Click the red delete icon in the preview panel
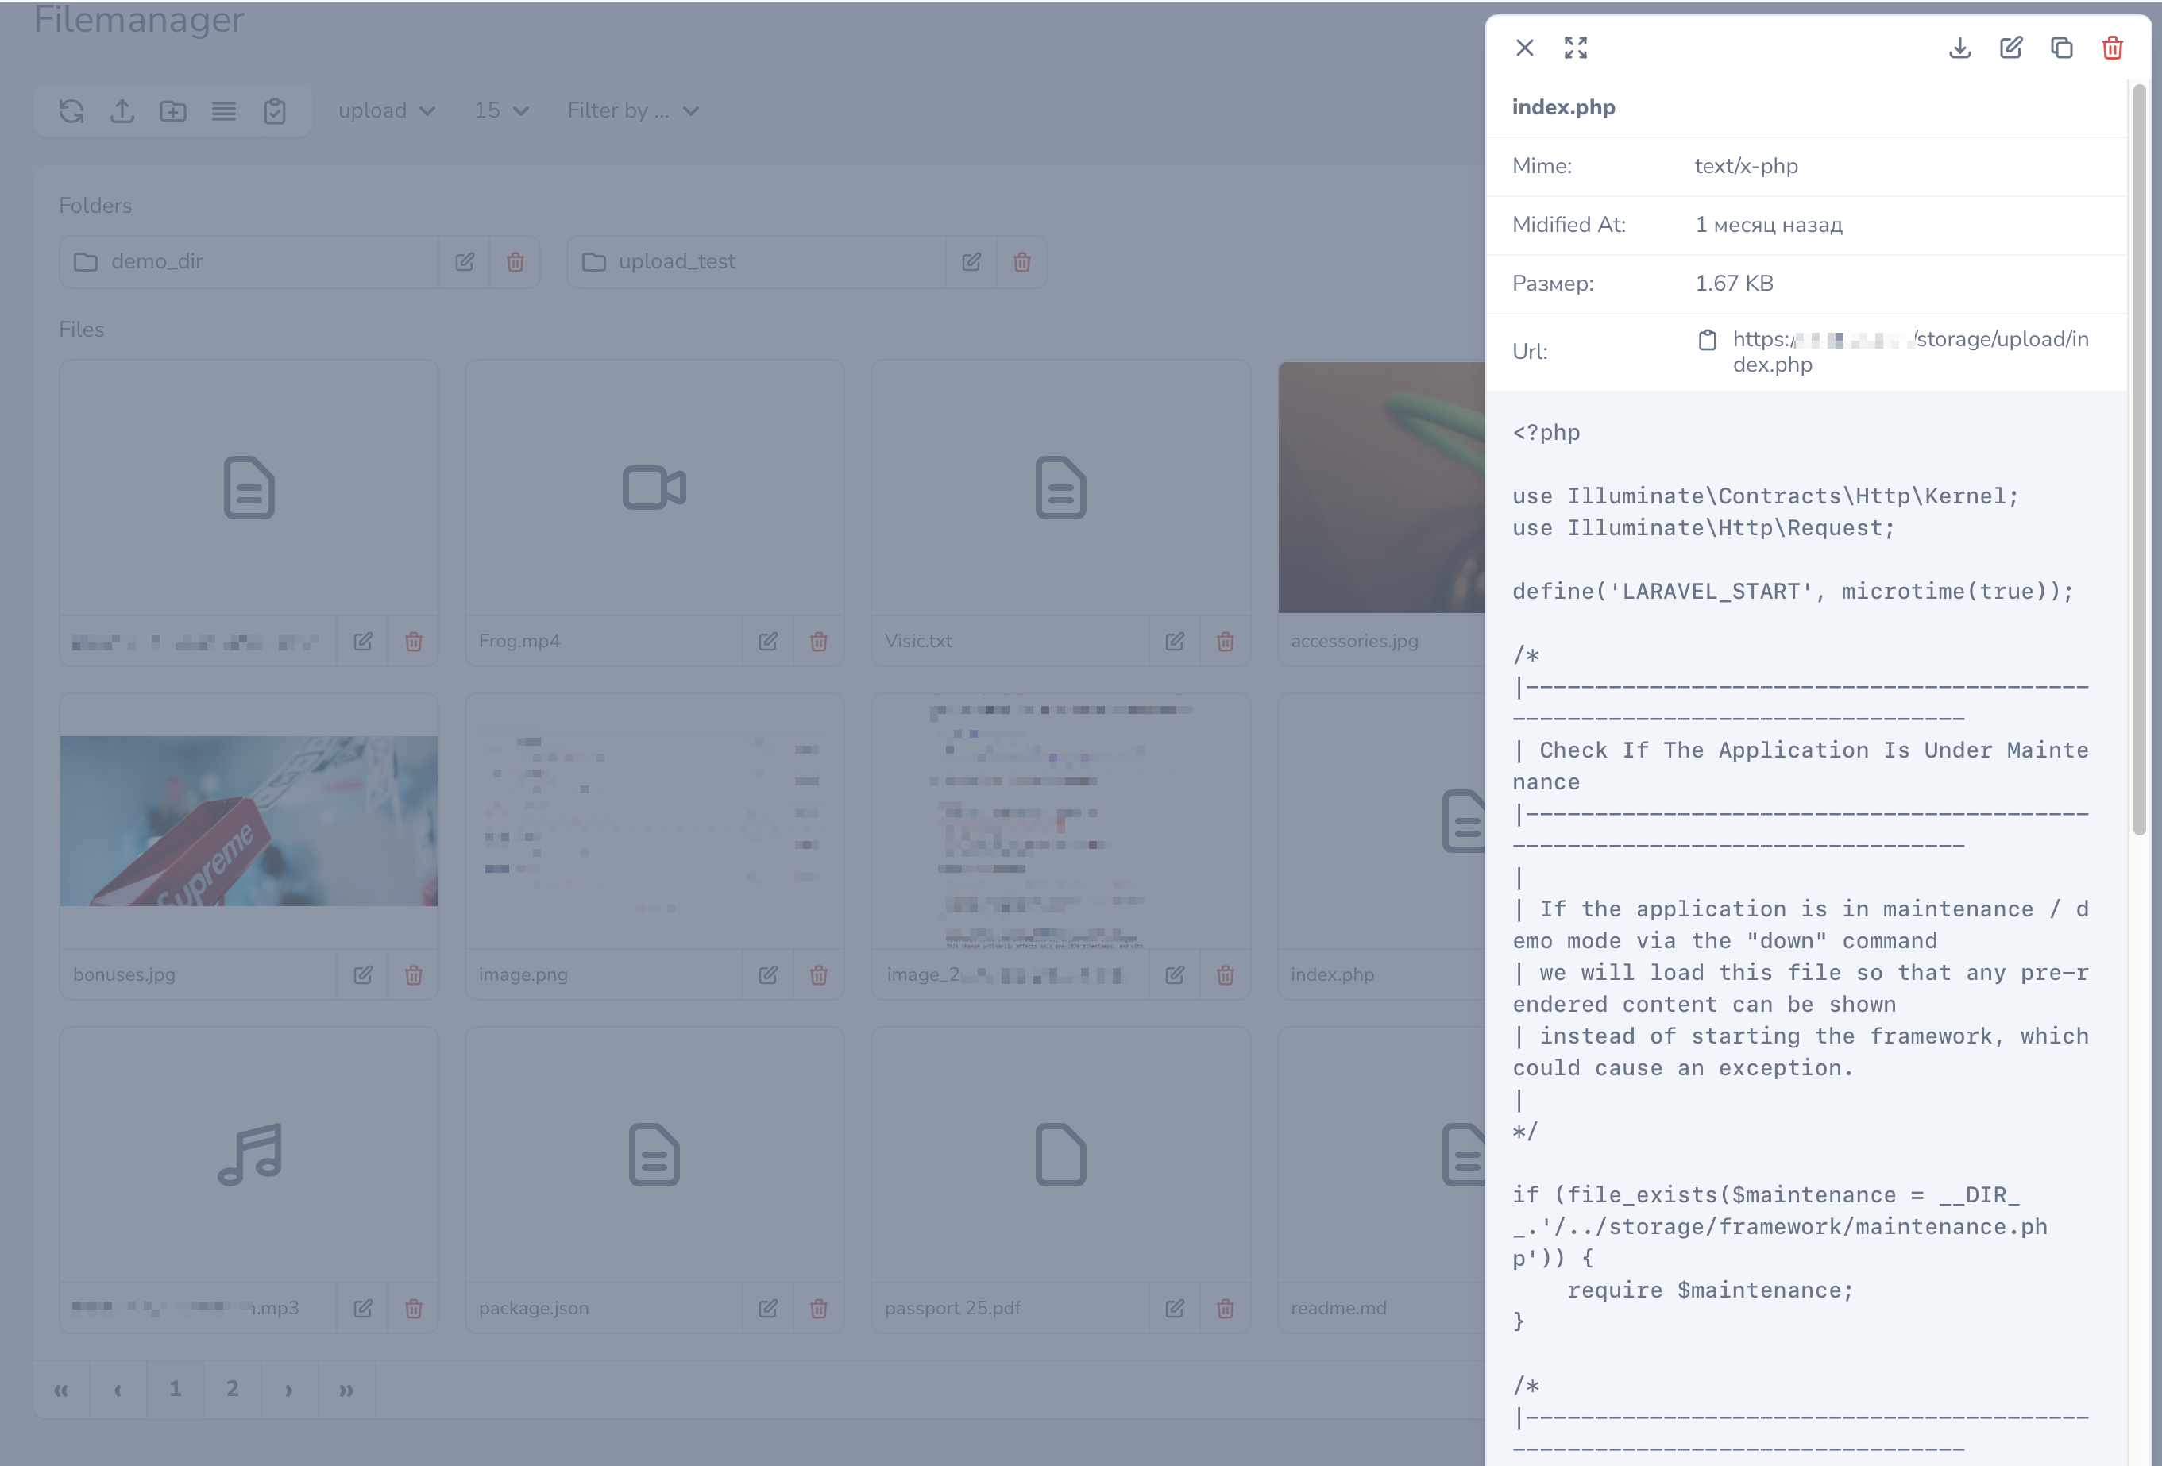Screen dimensions: 2162x1466 2112,48
